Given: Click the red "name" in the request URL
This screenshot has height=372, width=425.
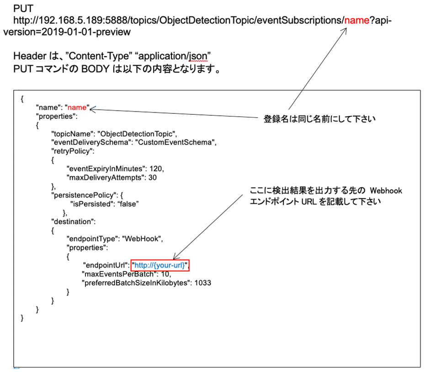Looking at the screenshot, I should (x=356, y=21).
